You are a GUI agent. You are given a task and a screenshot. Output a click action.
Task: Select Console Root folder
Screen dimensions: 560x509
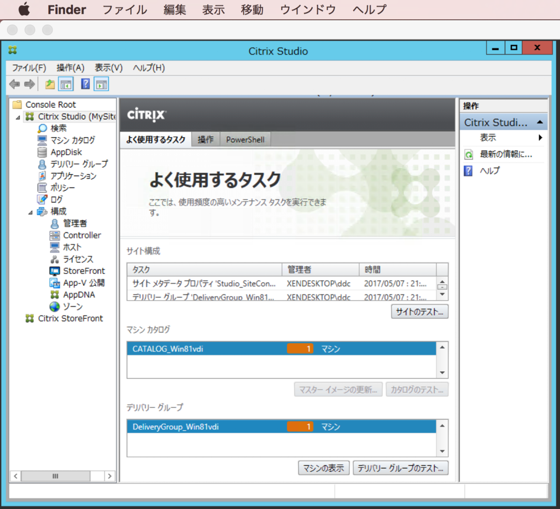click(x=51, y=104)
